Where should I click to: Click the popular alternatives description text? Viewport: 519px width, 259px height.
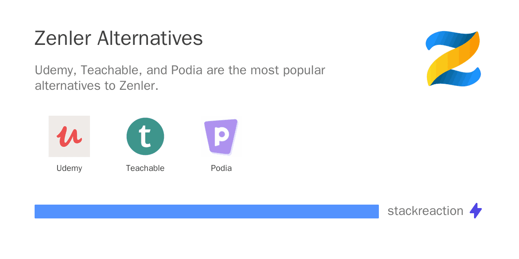pyautogui.click(x=180, y=78)
